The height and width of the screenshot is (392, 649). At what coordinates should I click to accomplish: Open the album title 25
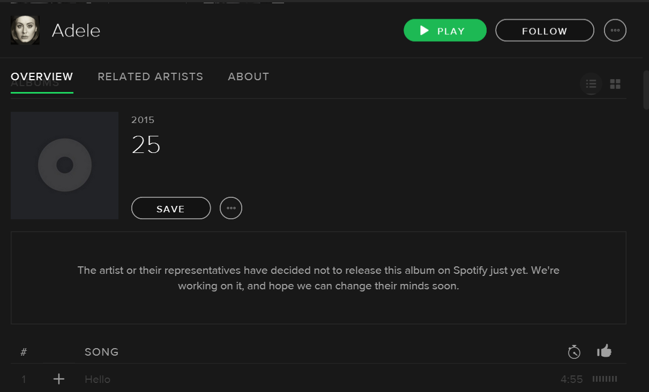click(x=146, y=145)
